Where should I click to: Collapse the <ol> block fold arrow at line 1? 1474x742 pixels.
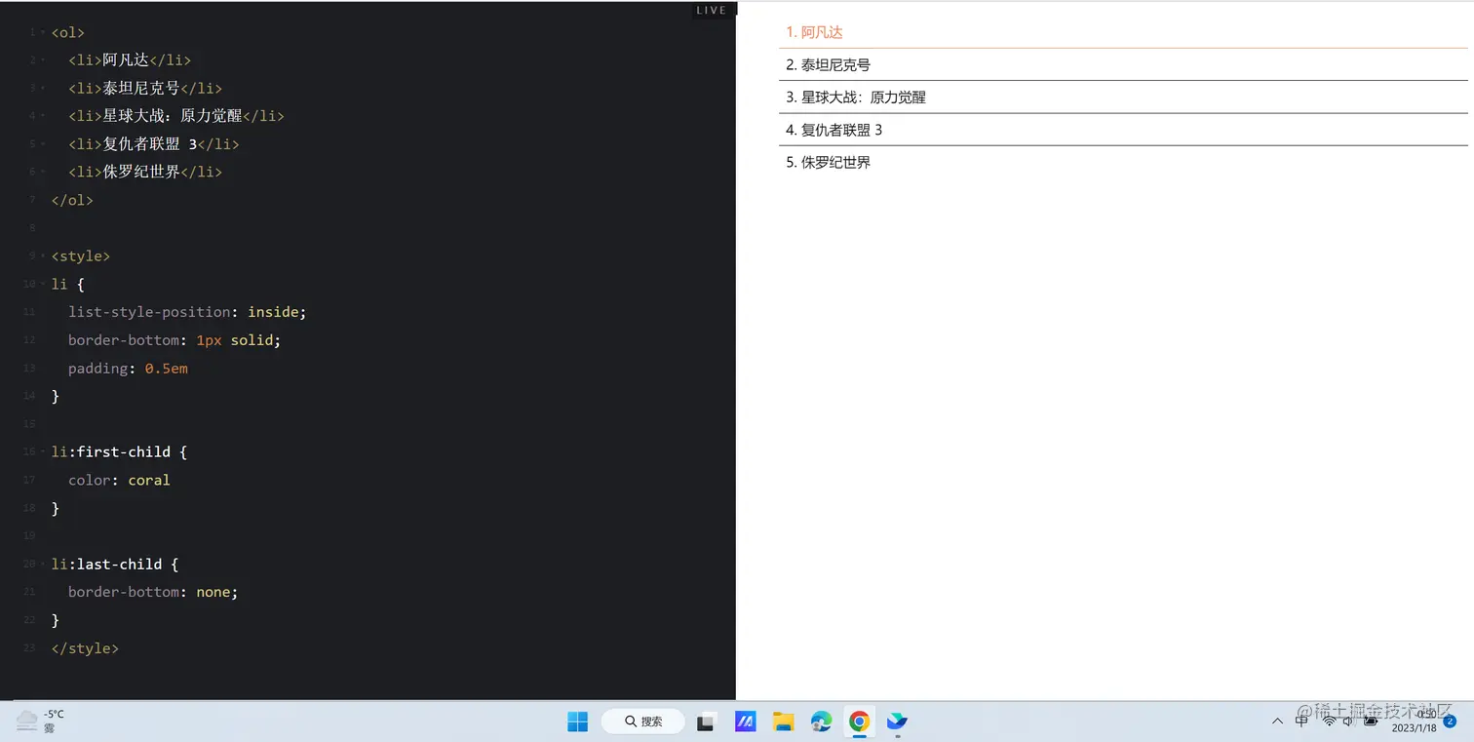pyautogui.click(x=42, y=32)
